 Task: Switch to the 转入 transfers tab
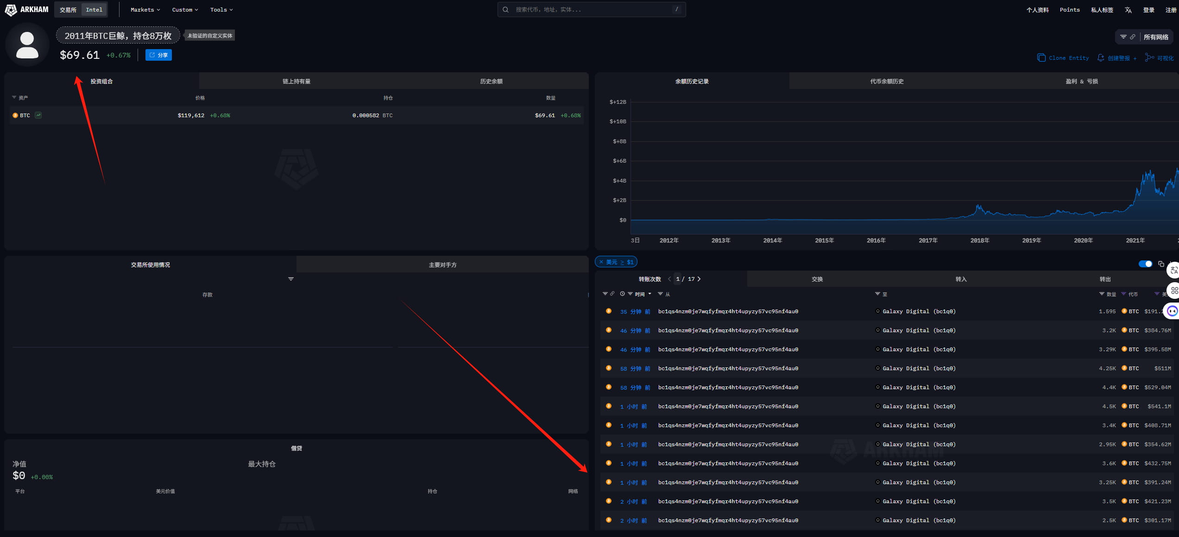click(x=961, y=279)
